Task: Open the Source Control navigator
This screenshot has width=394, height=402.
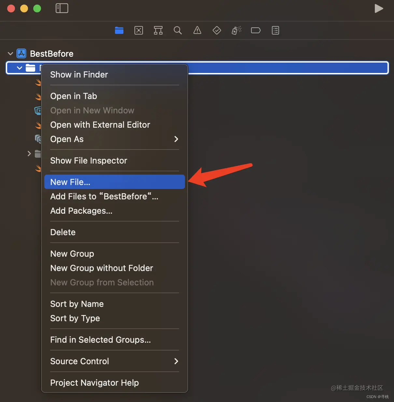Action: click(139, 31)
